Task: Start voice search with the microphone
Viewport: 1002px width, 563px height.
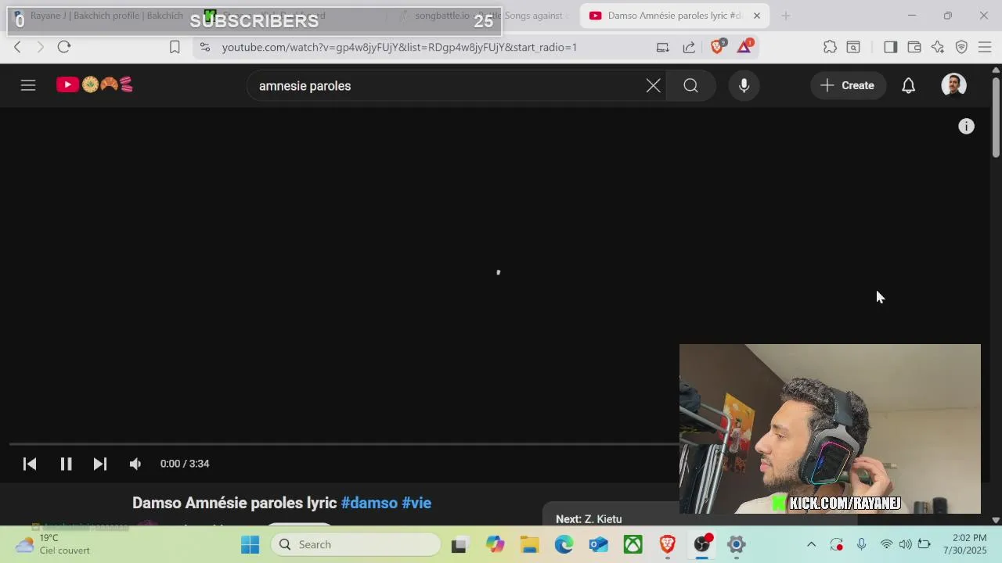Action: click(x=744, y=86)
